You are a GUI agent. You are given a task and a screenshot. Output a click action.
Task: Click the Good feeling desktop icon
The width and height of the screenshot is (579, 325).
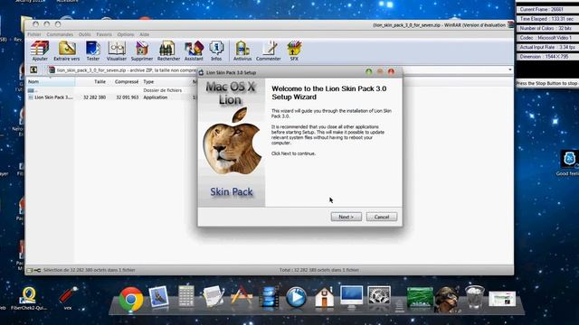569,163
